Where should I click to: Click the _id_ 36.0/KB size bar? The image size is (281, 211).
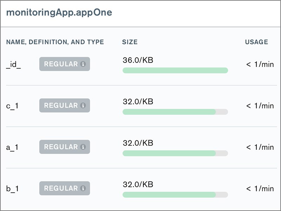pos(175,70)
